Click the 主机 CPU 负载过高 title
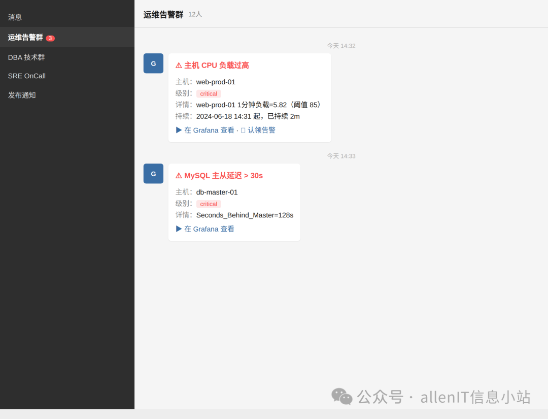 point(216,66)
